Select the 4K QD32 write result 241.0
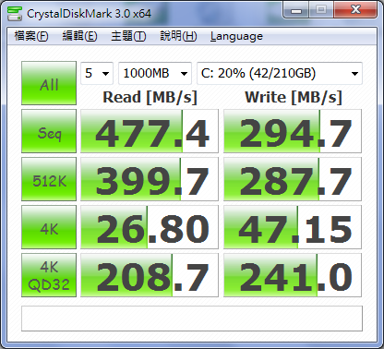Image resolution: width=384 pixels, height=349 pixels. 293,275
